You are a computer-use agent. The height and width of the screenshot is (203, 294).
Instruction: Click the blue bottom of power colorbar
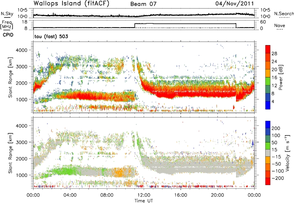(268, 105)
